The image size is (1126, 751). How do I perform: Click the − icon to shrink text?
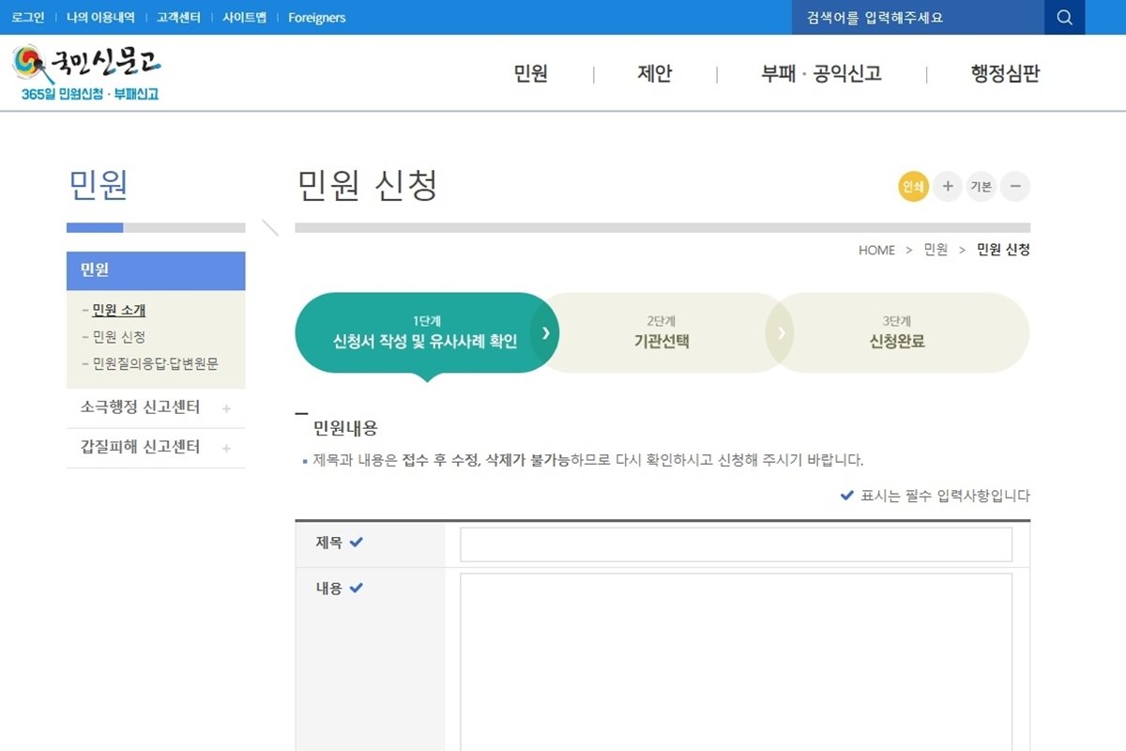1015,187
